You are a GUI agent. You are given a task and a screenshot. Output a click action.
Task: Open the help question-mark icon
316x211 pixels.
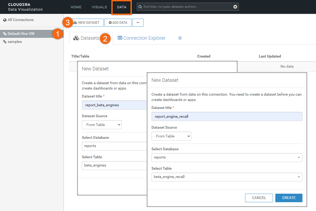coord(180,38)
